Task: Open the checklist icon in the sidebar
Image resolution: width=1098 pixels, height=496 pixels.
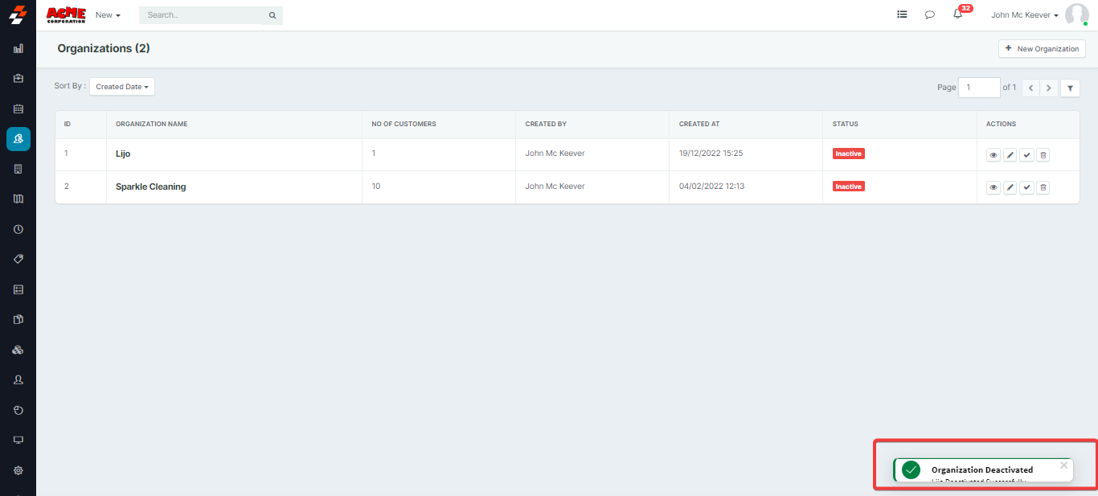Action: (x=18, y=289)
